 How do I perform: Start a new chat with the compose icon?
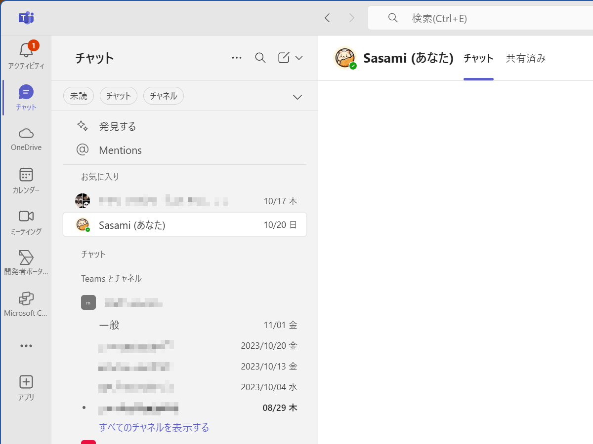point(283,57)
